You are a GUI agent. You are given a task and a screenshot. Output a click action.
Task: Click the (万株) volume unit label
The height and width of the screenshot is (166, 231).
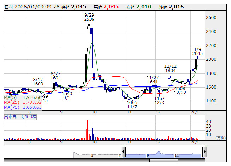(220, 138)
